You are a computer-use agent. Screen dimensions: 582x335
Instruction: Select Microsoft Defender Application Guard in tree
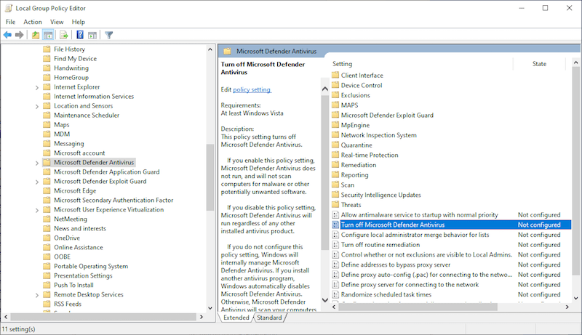coord(106,171)
